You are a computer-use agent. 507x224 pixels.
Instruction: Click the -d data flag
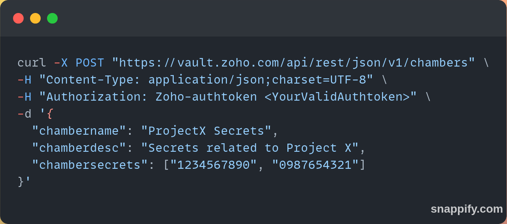tap(24, 114)
